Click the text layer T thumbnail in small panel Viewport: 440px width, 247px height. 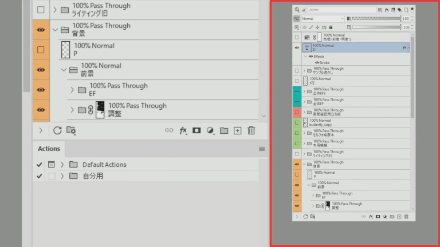point(307,48)
